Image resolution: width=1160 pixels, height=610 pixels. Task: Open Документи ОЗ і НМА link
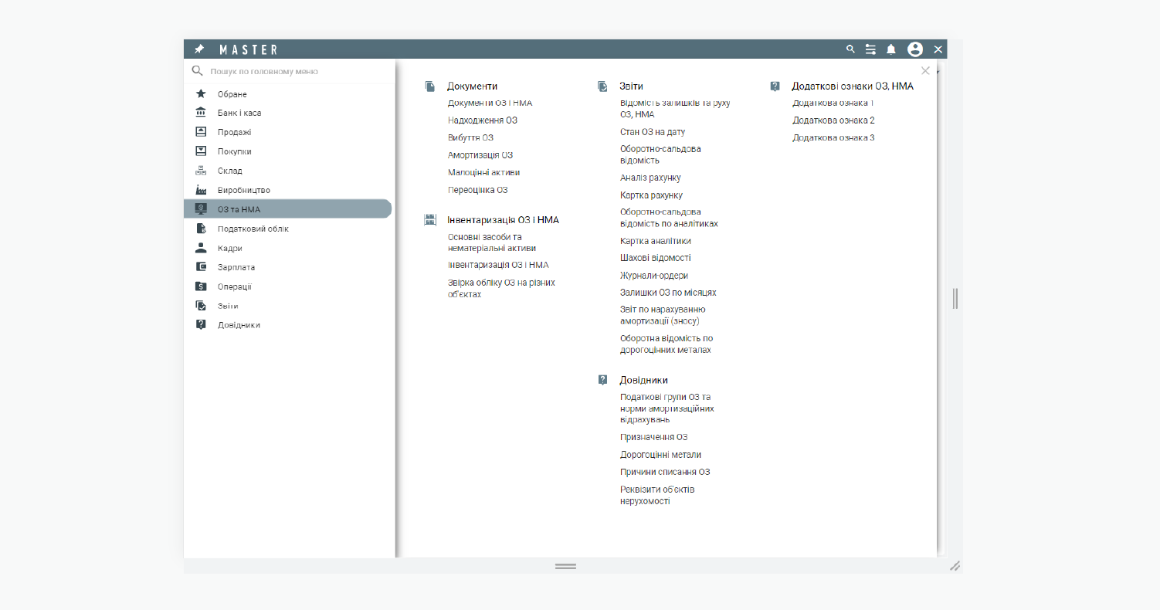tap(490, 103)
